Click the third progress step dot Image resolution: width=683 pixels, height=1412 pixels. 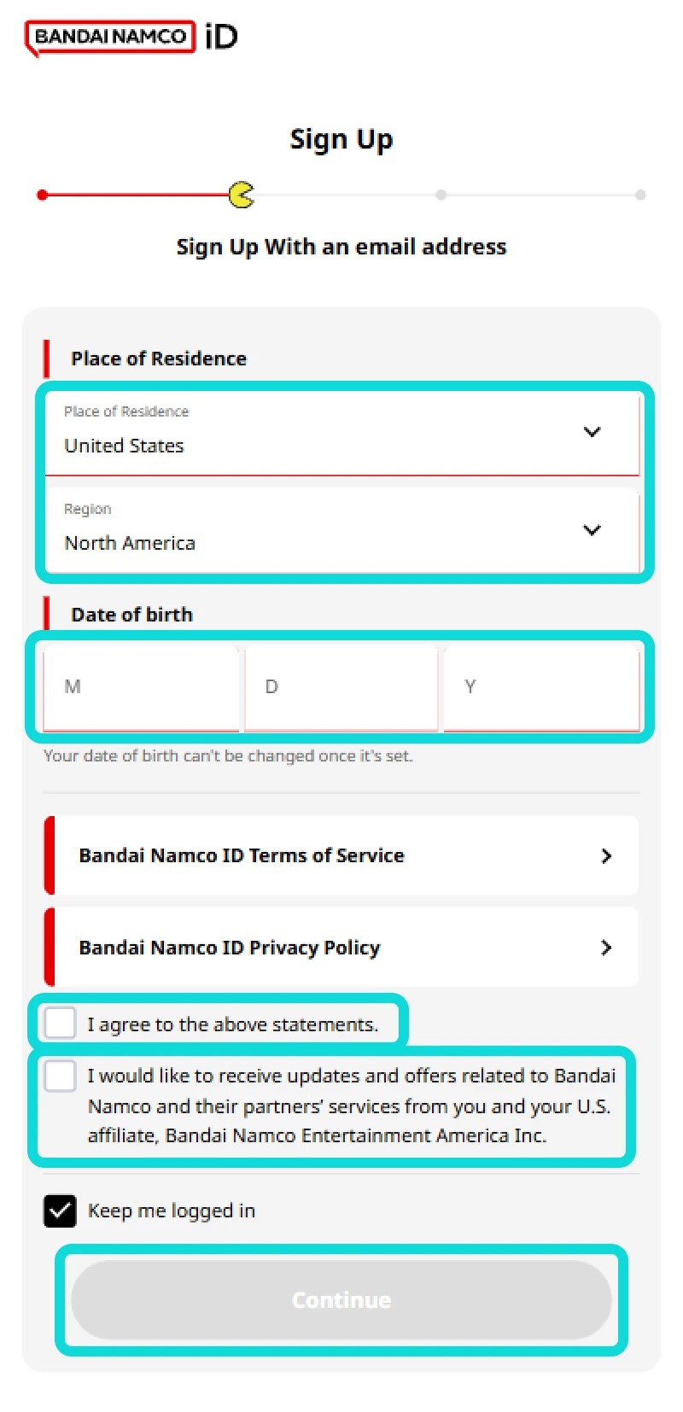click(441, 195)
